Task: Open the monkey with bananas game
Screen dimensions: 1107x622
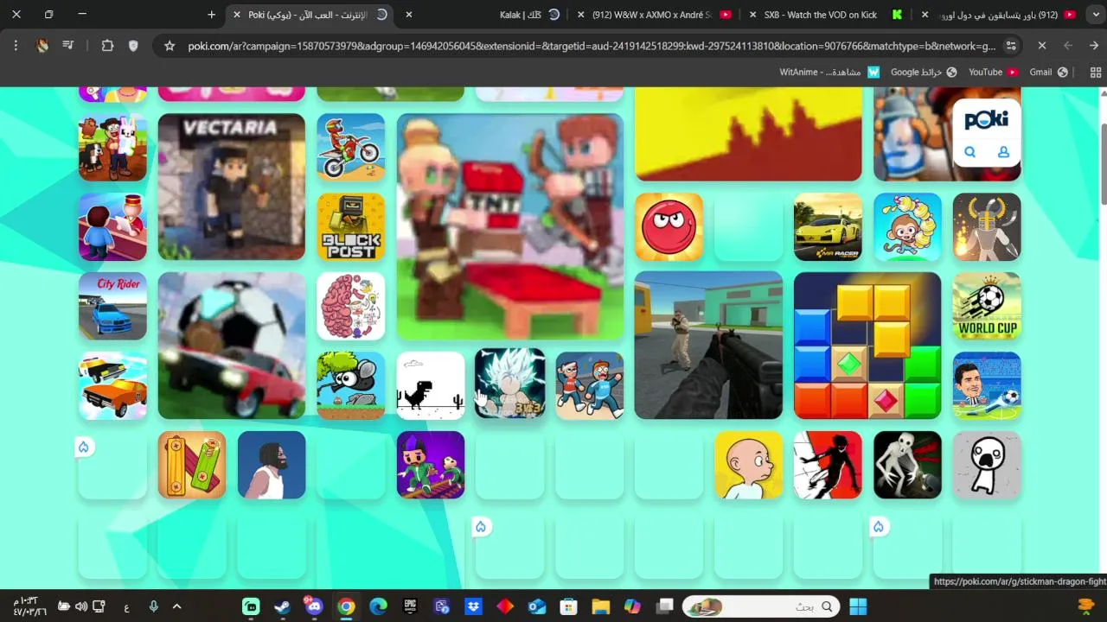Action: pyautogui.click(x=907, y=226)
